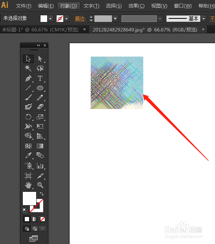Select the Free Transform tool

[x=40, y=126]
